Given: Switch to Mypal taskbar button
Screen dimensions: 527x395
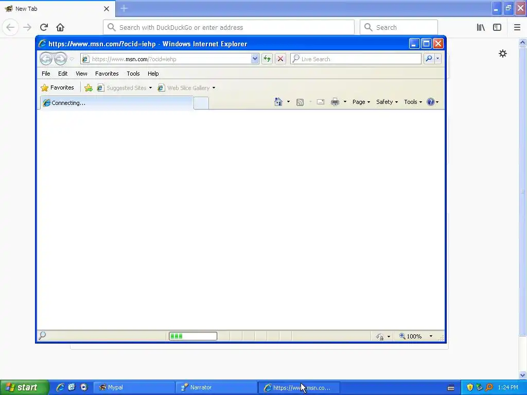Looking at the screenshot, I should pos(134,388).
